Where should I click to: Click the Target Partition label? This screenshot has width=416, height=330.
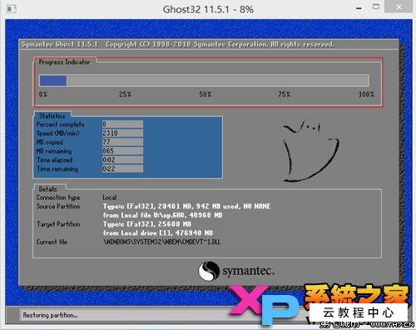pos(58,224)
